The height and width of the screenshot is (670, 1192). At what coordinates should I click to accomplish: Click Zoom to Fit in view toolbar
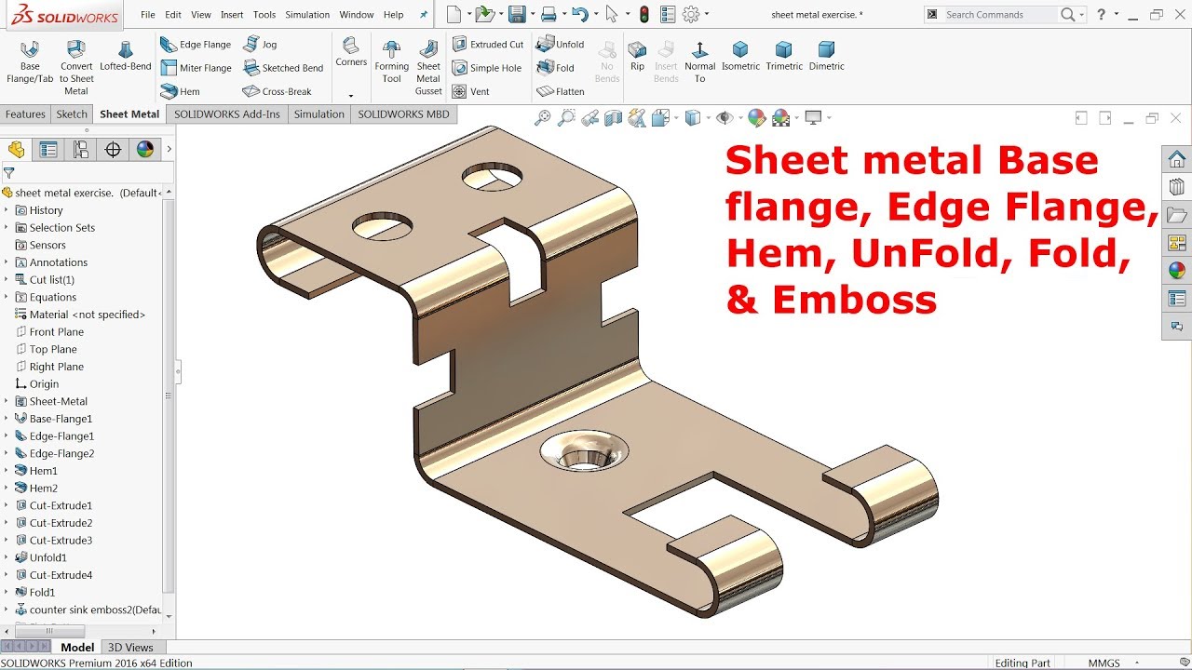coord(543,118)
